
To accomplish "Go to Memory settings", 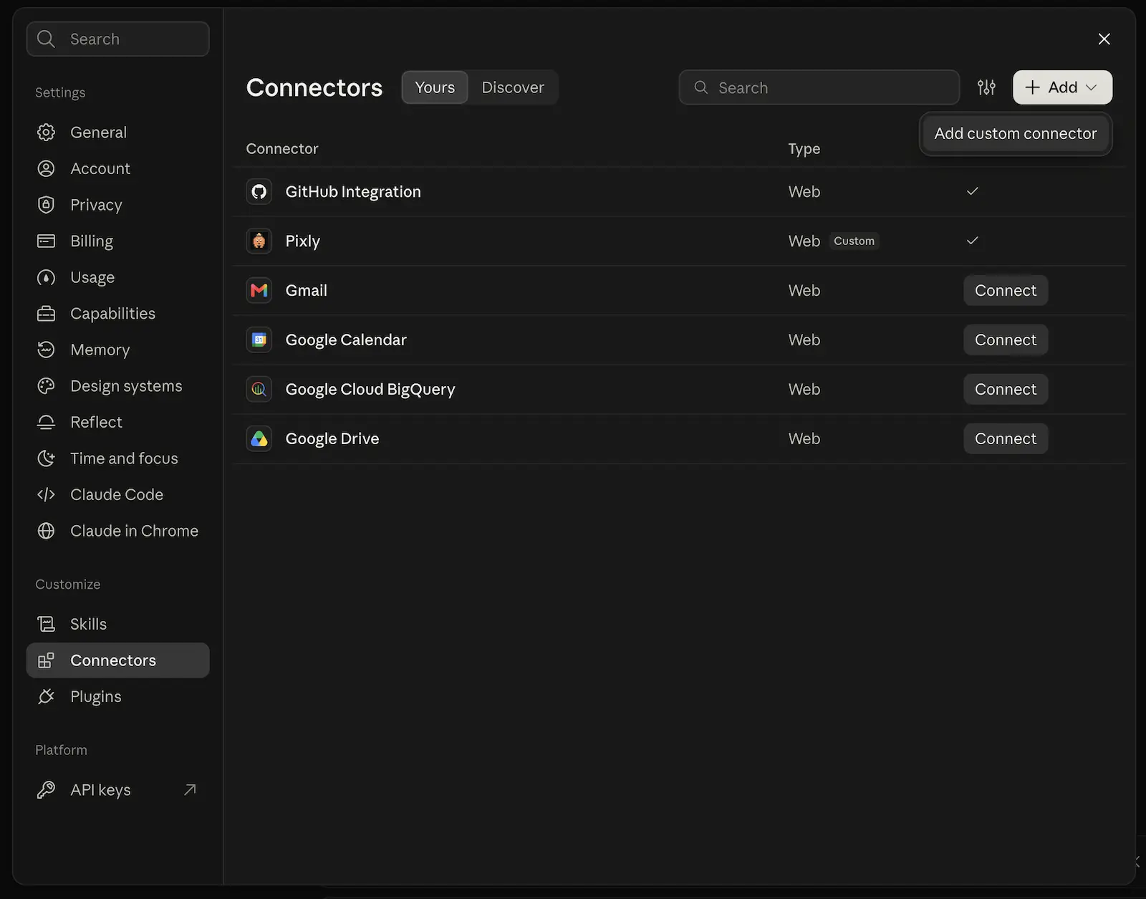I will point(117,350).
